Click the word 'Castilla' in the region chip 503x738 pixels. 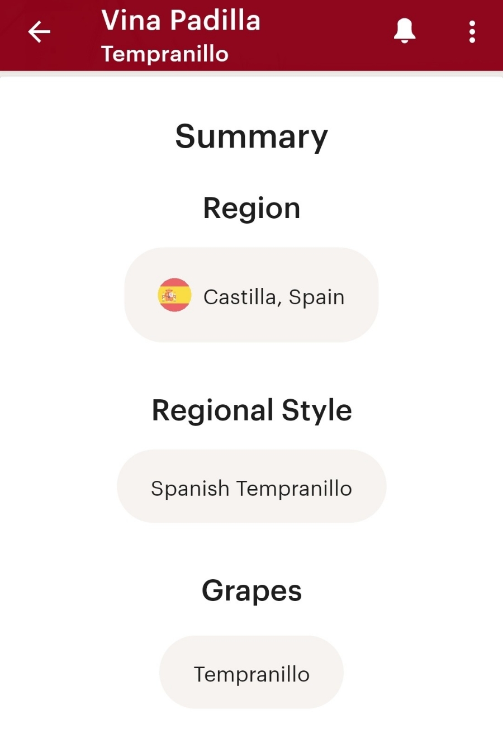pos(239,297)
